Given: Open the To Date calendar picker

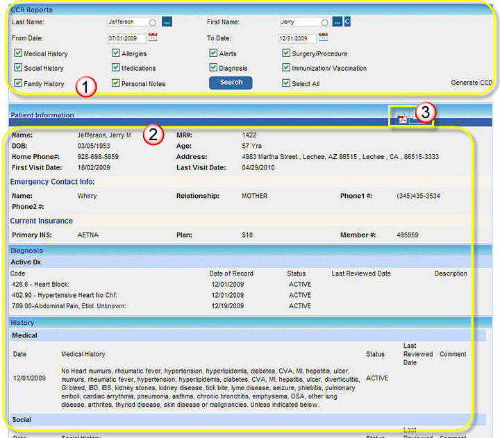Looking at the screenshot, I should click(323, 37).
